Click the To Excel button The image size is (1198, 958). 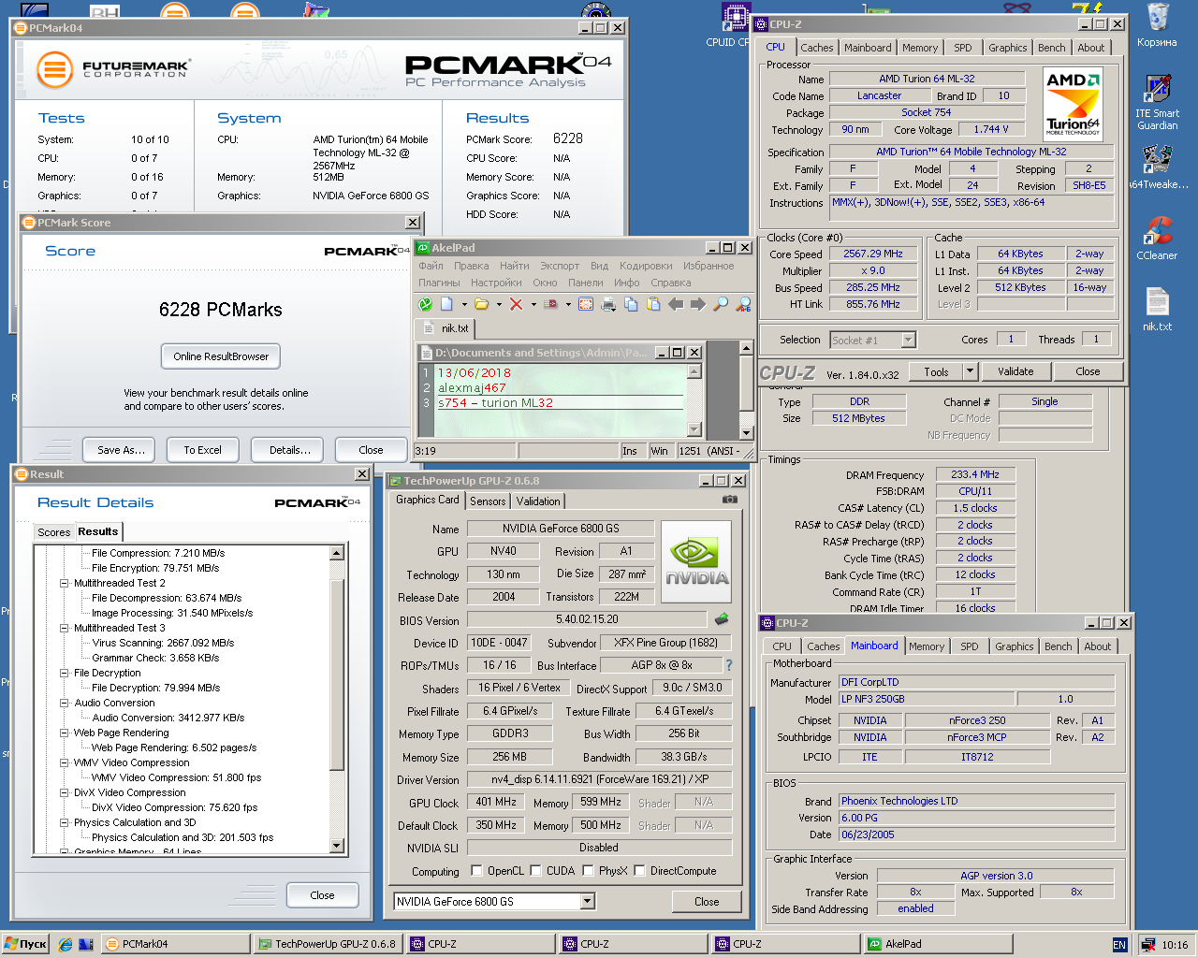202,450
